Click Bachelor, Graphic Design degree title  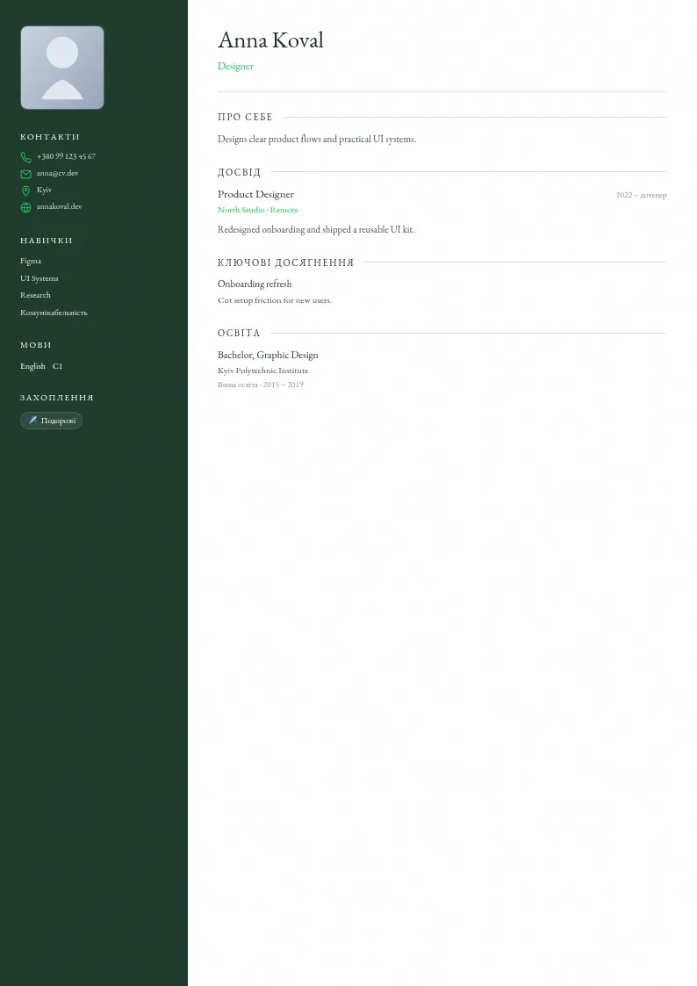pyautogui.click(x=268, y=355)
